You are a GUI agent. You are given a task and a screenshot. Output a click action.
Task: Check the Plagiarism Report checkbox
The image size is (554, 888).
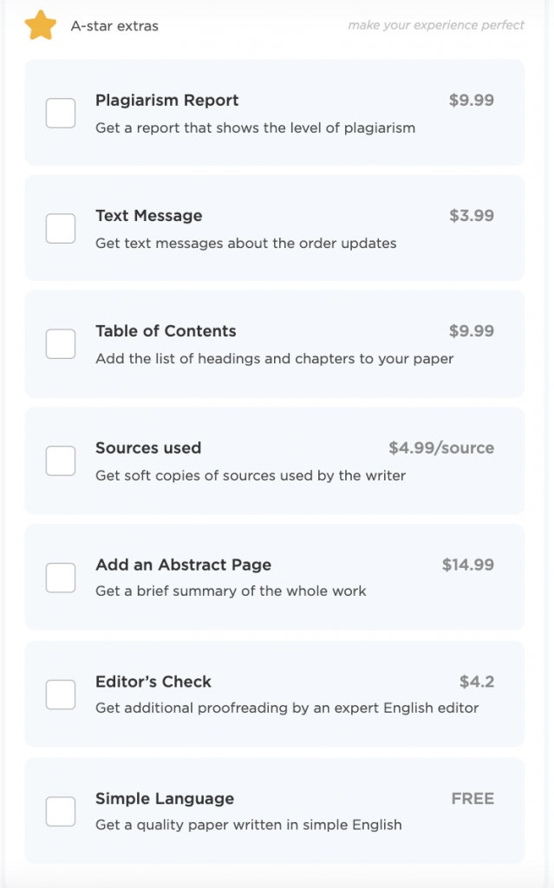61,114
